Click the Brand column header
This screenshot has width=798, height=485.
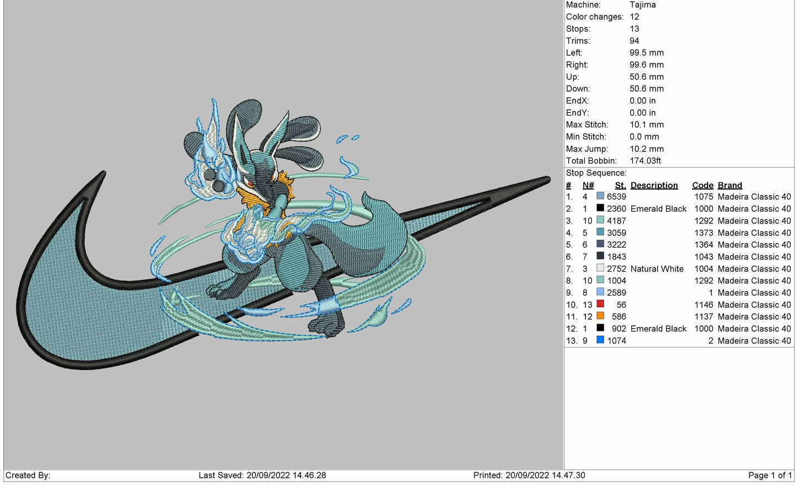[730, 186]
